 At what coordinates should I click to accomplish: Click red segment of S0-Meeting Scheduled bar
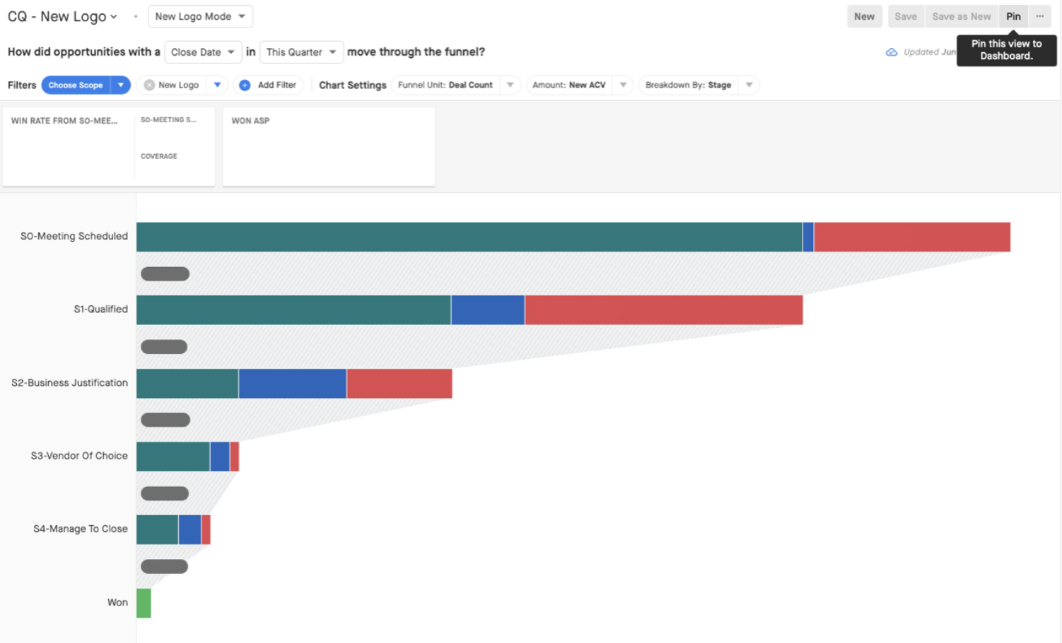click(x=912, y=237)
